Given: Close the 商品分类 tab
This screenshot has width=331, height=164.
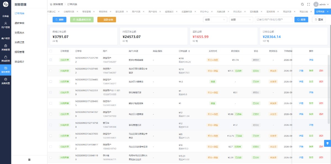Looking at the screenshot, I should (x=311, y=12).
